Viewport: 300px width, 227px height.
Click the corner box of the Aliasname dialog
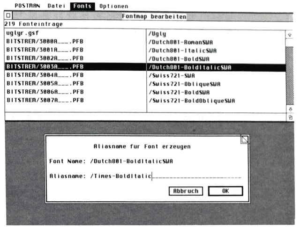tap(244, 139)
